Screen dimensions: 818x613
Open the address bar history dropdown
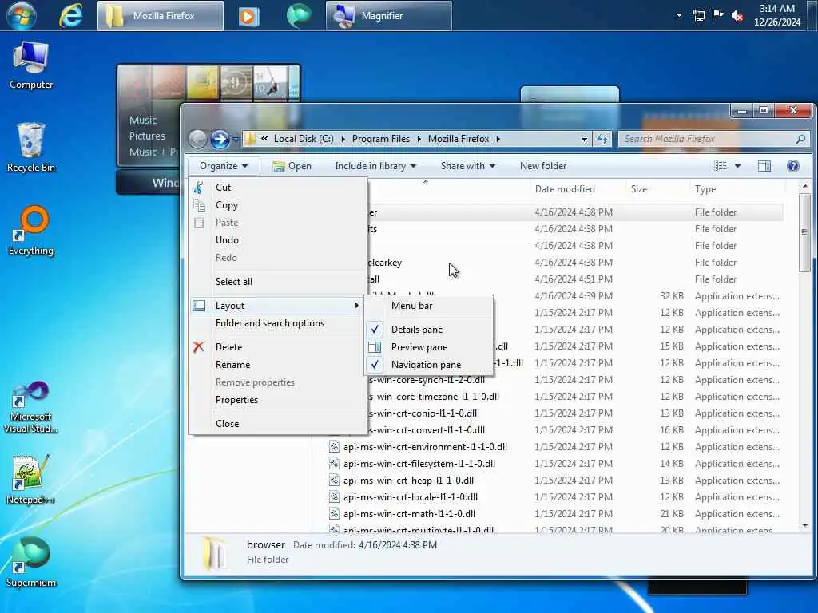point(584,139)
